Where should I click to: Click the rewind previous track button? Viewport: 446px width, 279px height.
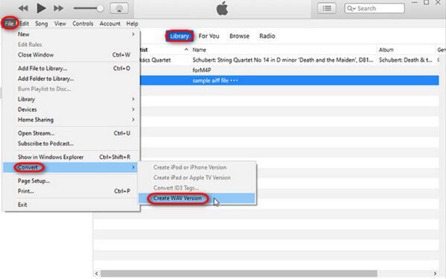pos(23,8)
